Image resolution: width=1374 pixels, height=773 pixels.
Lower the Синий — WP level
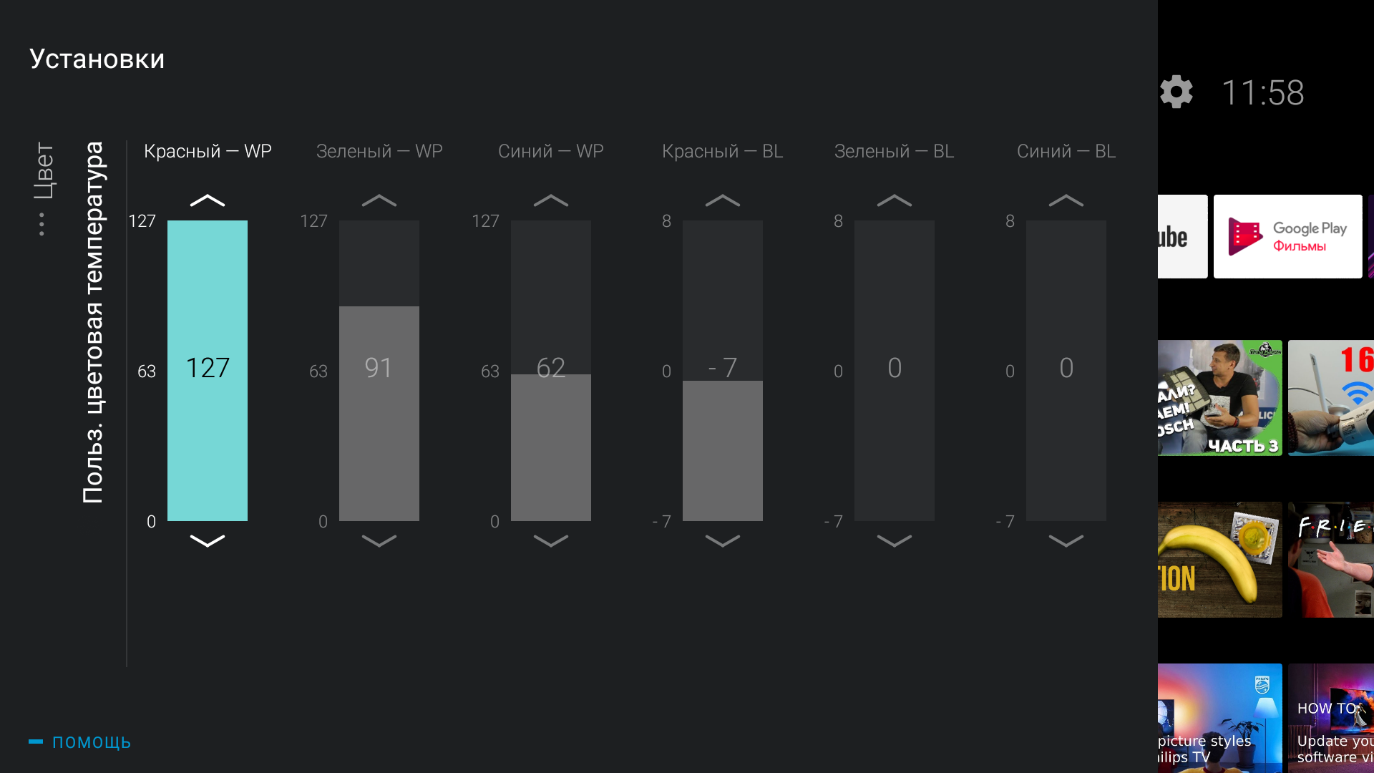tap(551, 541)
